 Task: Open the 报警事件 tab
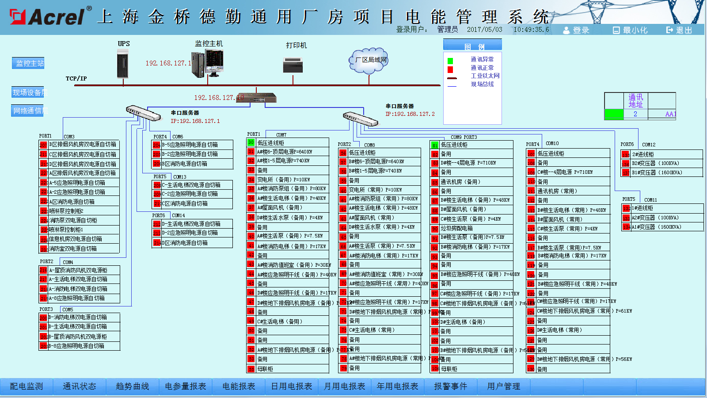tap(451, 386)
